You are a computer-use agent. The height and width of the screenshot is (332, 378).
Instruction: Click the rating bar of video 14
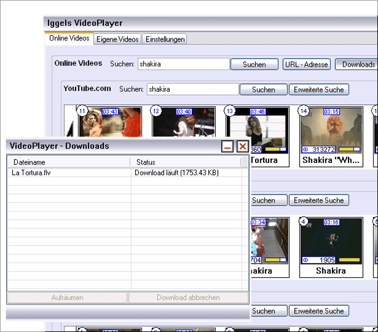click(x=350, y=149)
